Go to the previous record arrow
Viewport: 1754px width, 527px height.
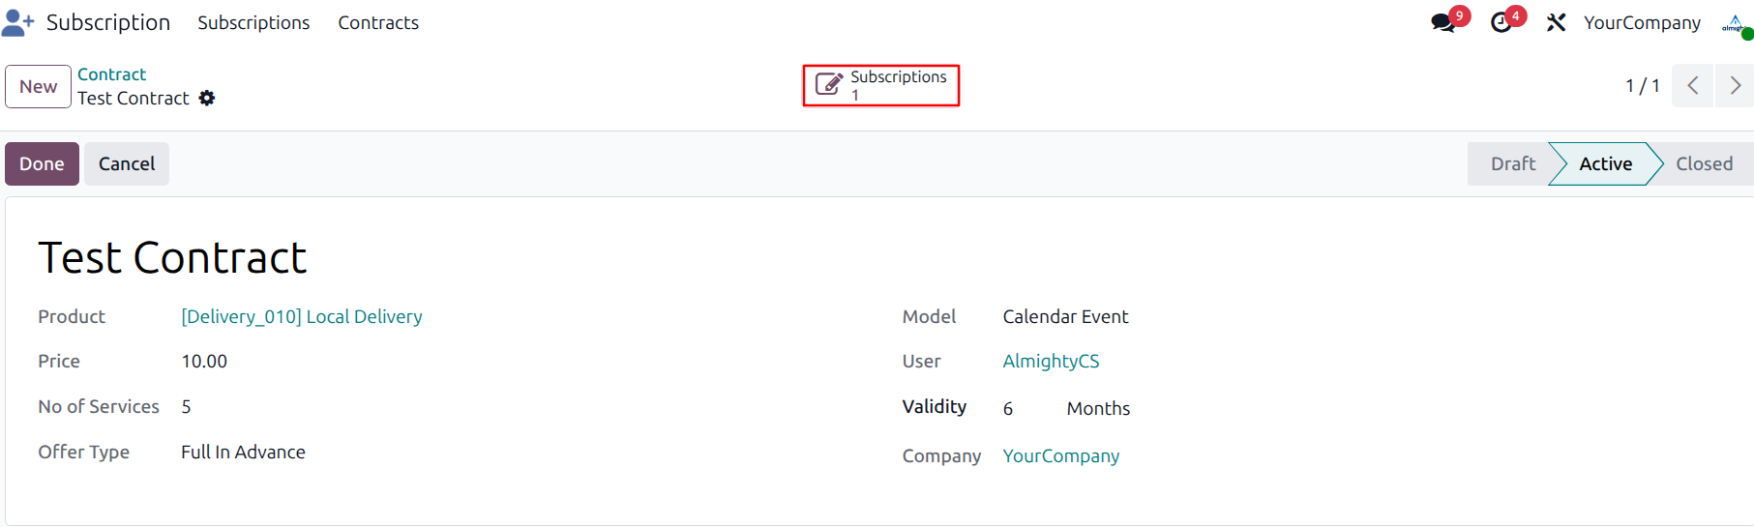(1693, 86)
